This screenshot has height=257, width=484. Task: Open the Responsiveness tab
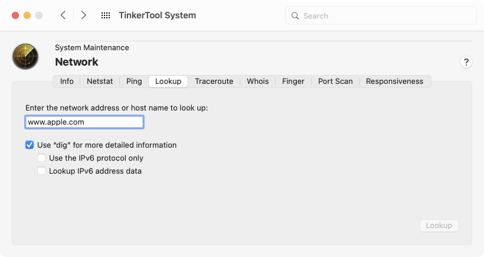tap(394, 82)
